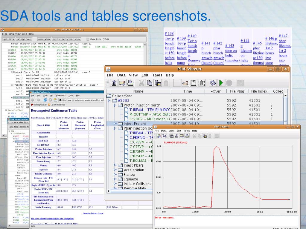Click the trash delete icon in Plot Viewer toolbar
This screenshot has height=229, width=306.
pos(202,83)
